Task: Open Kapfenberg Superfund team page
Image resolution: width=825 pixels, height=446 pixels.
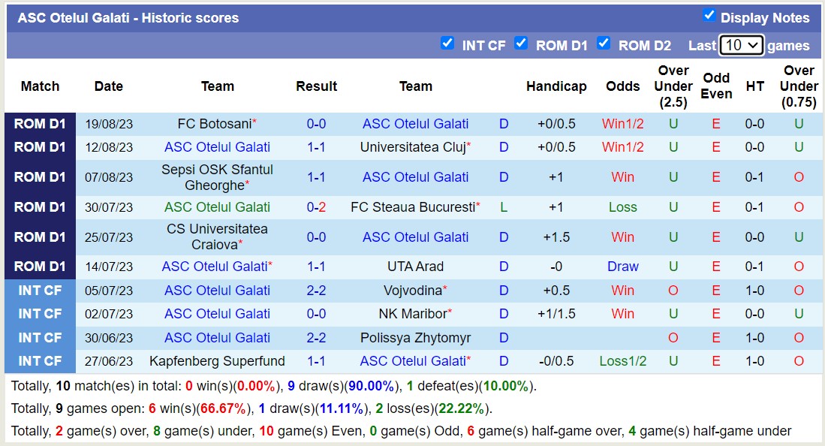Action: [217, 361]
